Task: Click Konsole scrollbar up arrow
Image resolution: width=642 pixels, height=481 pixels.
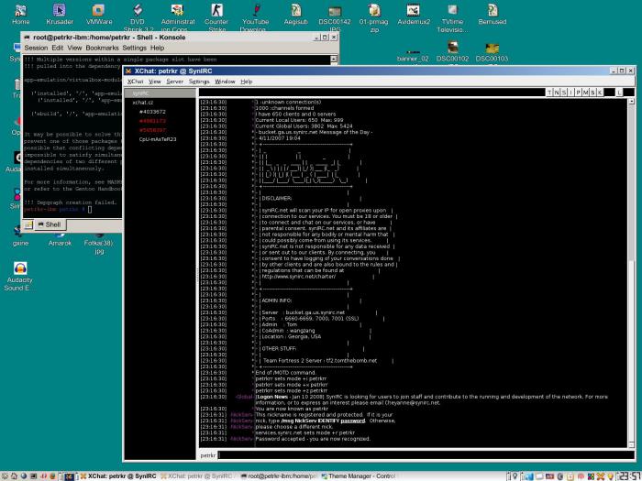Action: [x=334, y=60]
